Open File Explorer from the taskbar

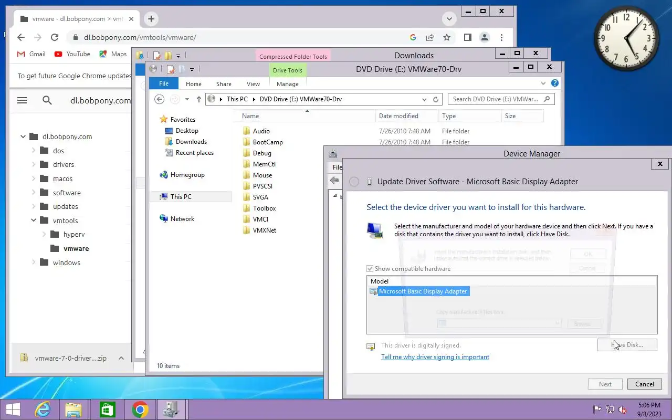tap(73, 409)
